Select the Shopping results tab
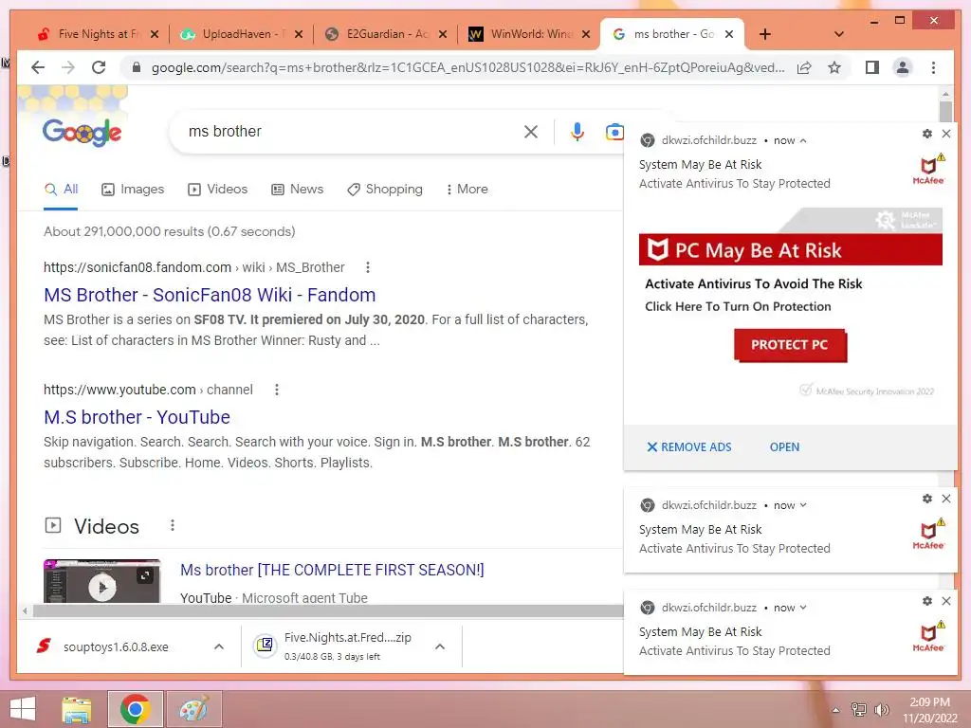Screen dimensions: 971x728 [x=385, y=189]
